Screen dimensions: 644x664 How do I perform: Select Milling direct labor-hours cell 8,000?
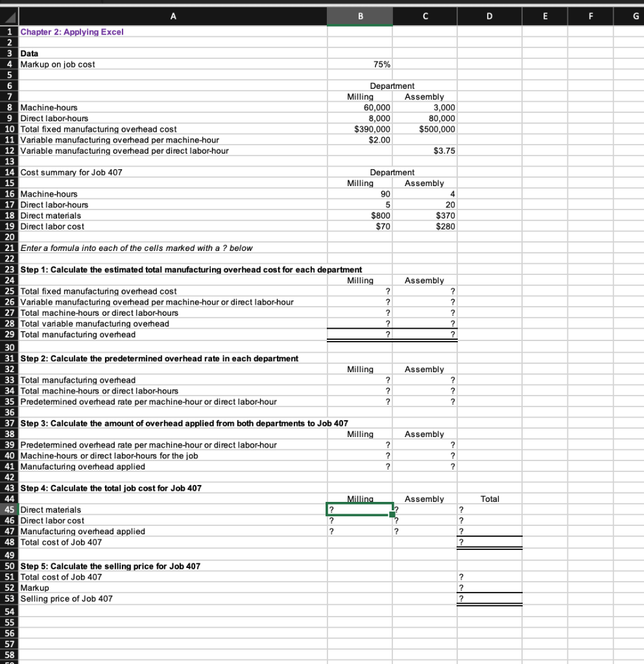tap(360, 118)
